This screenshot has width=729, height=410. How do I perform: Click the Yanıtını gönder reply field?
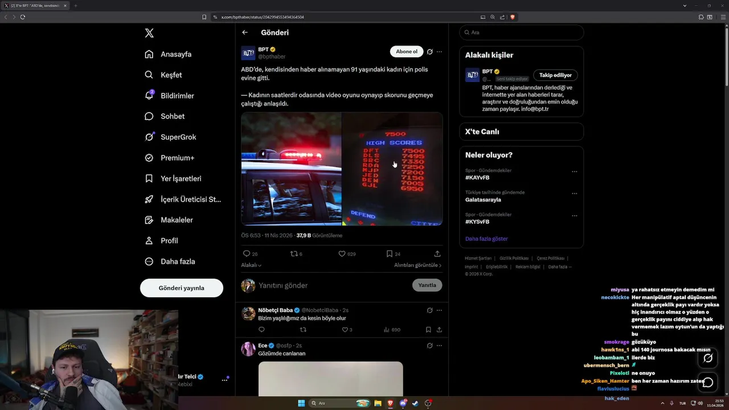coord(333,285)
